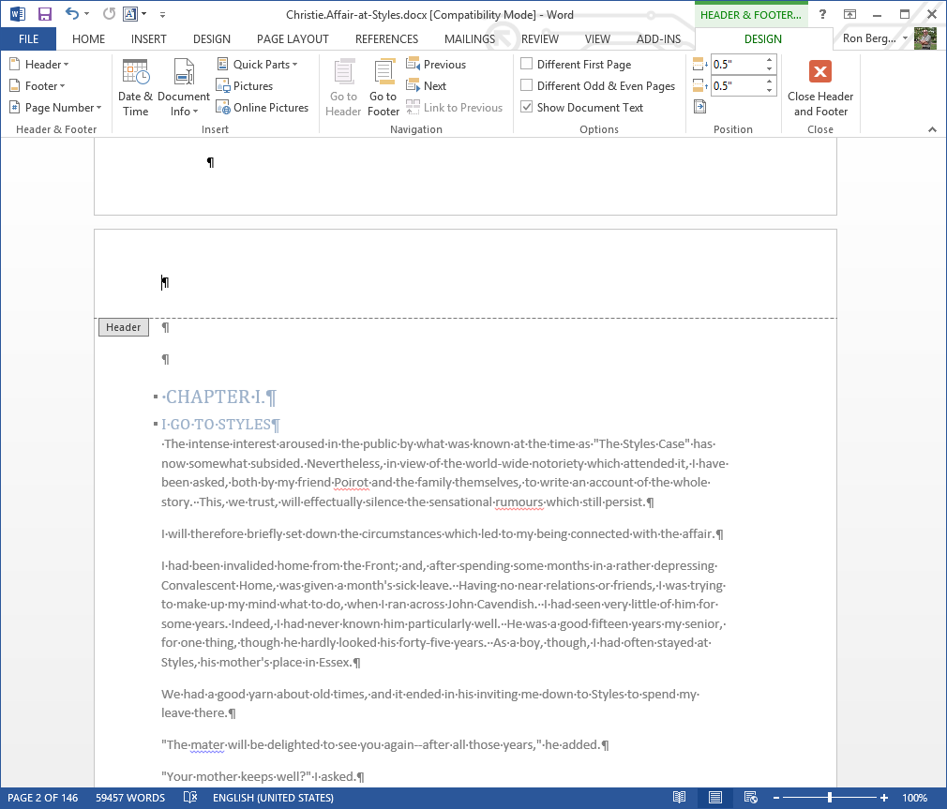Click the word count in status bar

(130, 798)
